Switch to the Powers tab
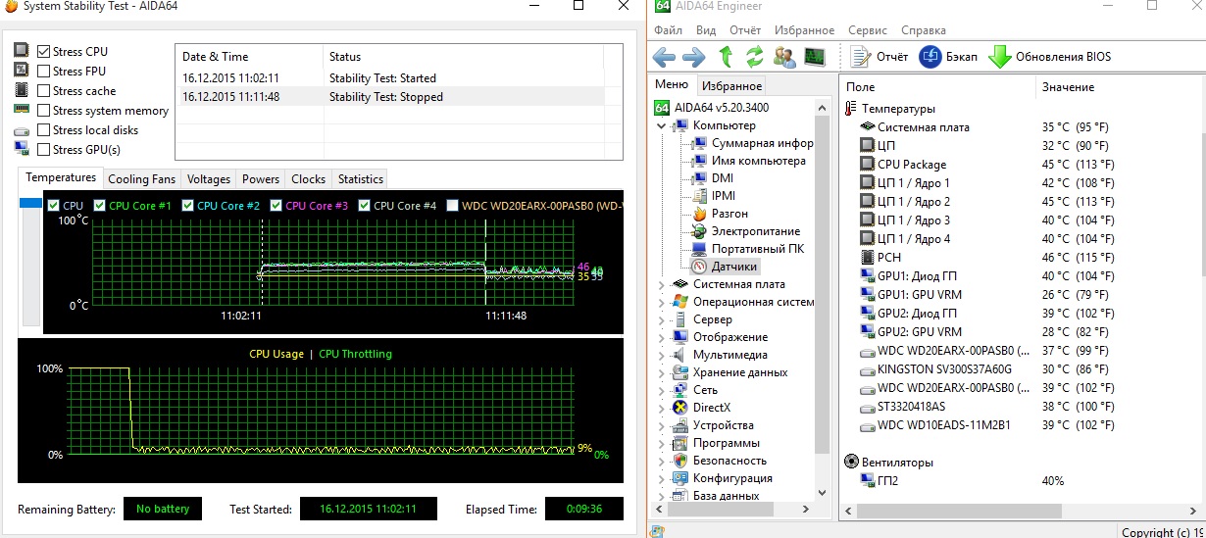The height and width of the screenshot is (538, 1206). tap(261, 179)
